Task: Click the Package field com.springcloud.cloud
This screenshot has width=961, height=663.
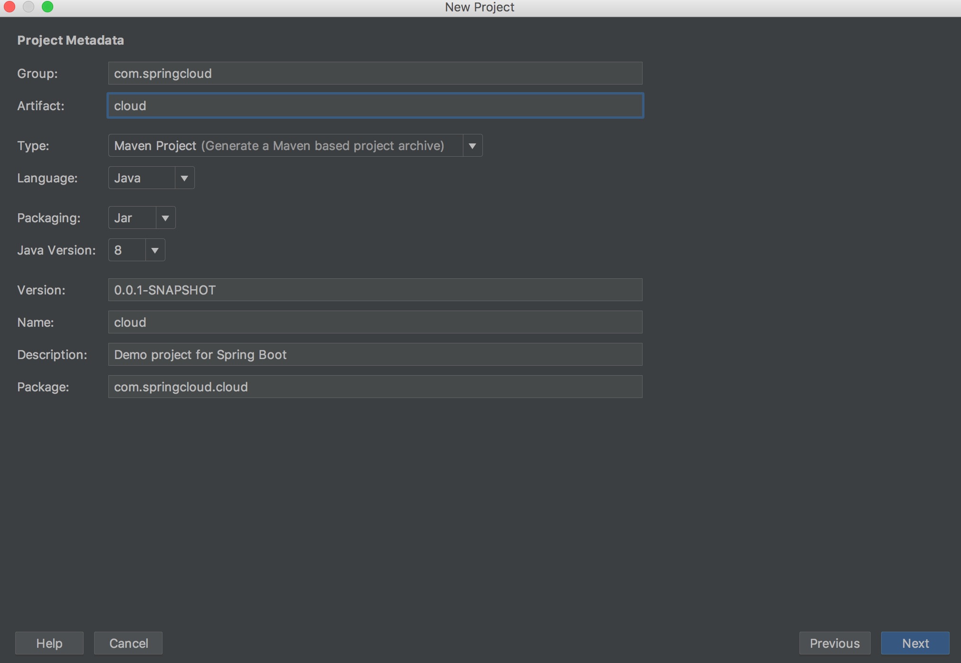Action: 375,387
